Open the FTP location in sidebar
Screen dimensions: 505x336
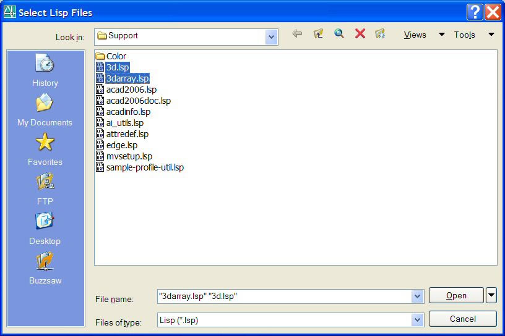click(x=45, y=189)
